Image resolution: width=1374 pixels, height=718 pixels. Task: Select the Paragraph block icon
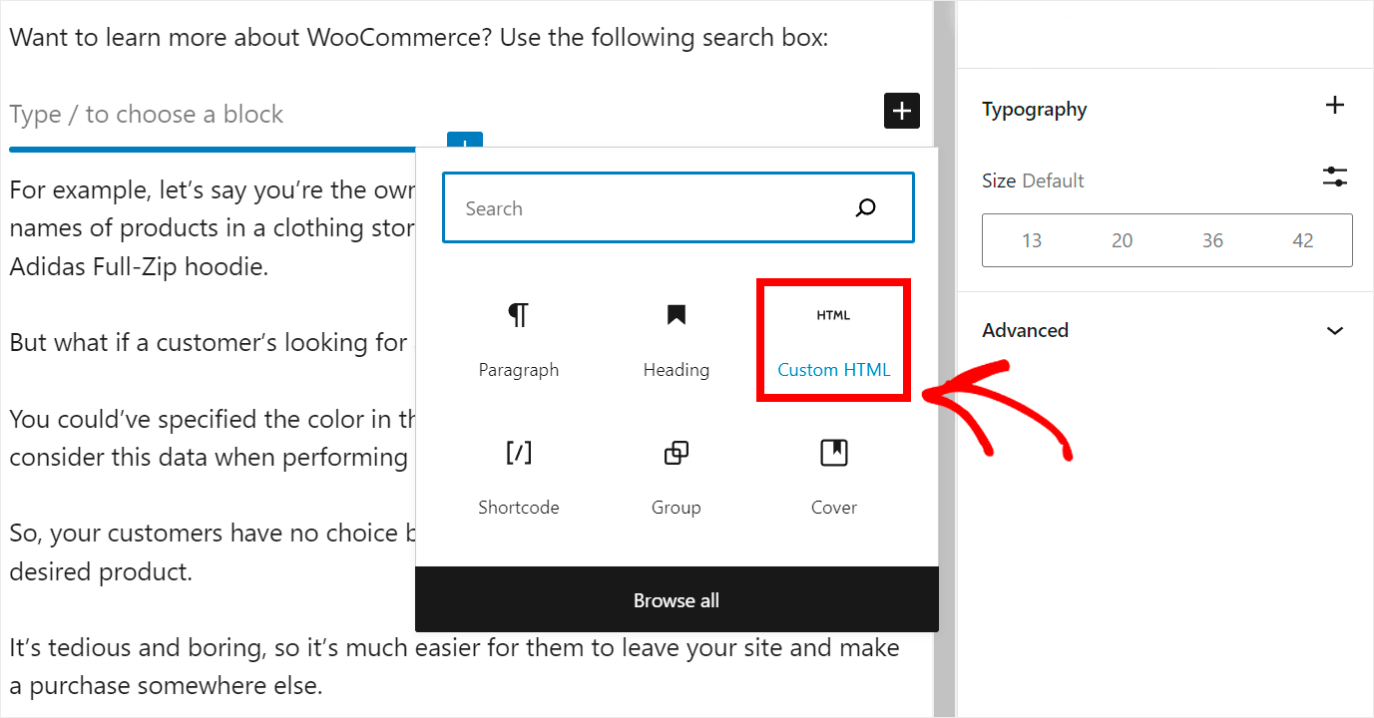tap(518, 315)
